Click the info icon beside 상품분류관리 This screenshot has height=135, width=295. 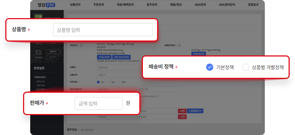pos(179,45)
